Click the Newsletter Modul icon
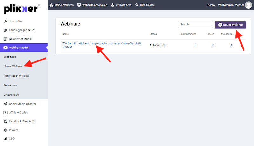 [x=5, y=39]
